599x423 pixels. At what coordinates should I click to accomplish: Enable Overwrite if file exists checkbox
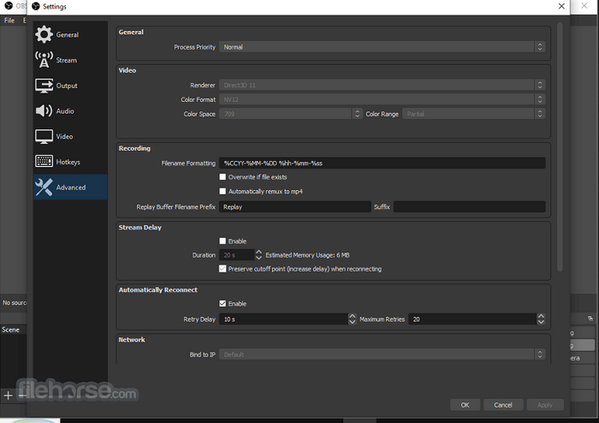click(x=223, y=177)
